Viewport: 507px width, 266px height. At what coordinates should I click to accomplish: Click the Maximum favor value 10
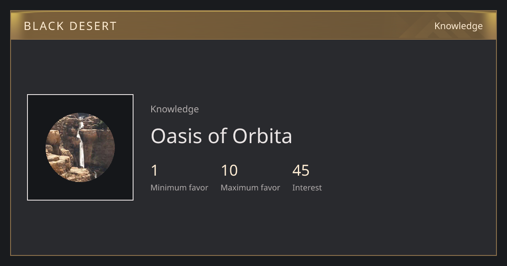(x=229, y=171)
